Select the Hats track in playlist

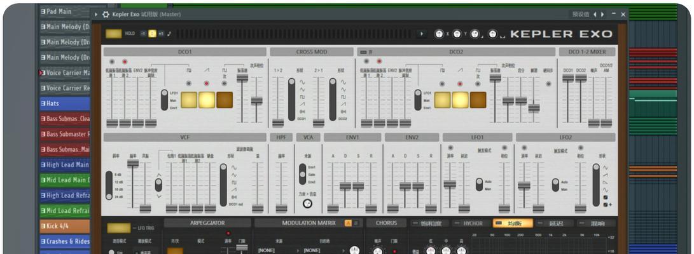click(65, 104)
